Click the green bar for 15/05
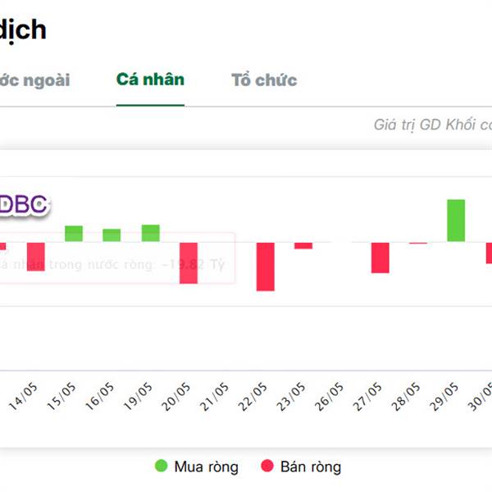Screen dimensions: 492x492 click(x=74, y=234)
